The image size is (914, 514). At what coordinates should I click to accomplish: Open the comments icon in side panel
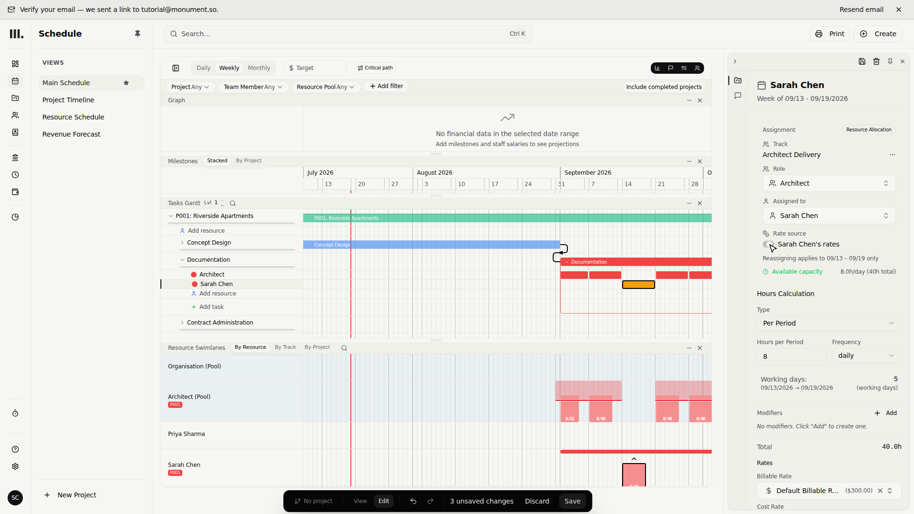(x=738, y=96)
